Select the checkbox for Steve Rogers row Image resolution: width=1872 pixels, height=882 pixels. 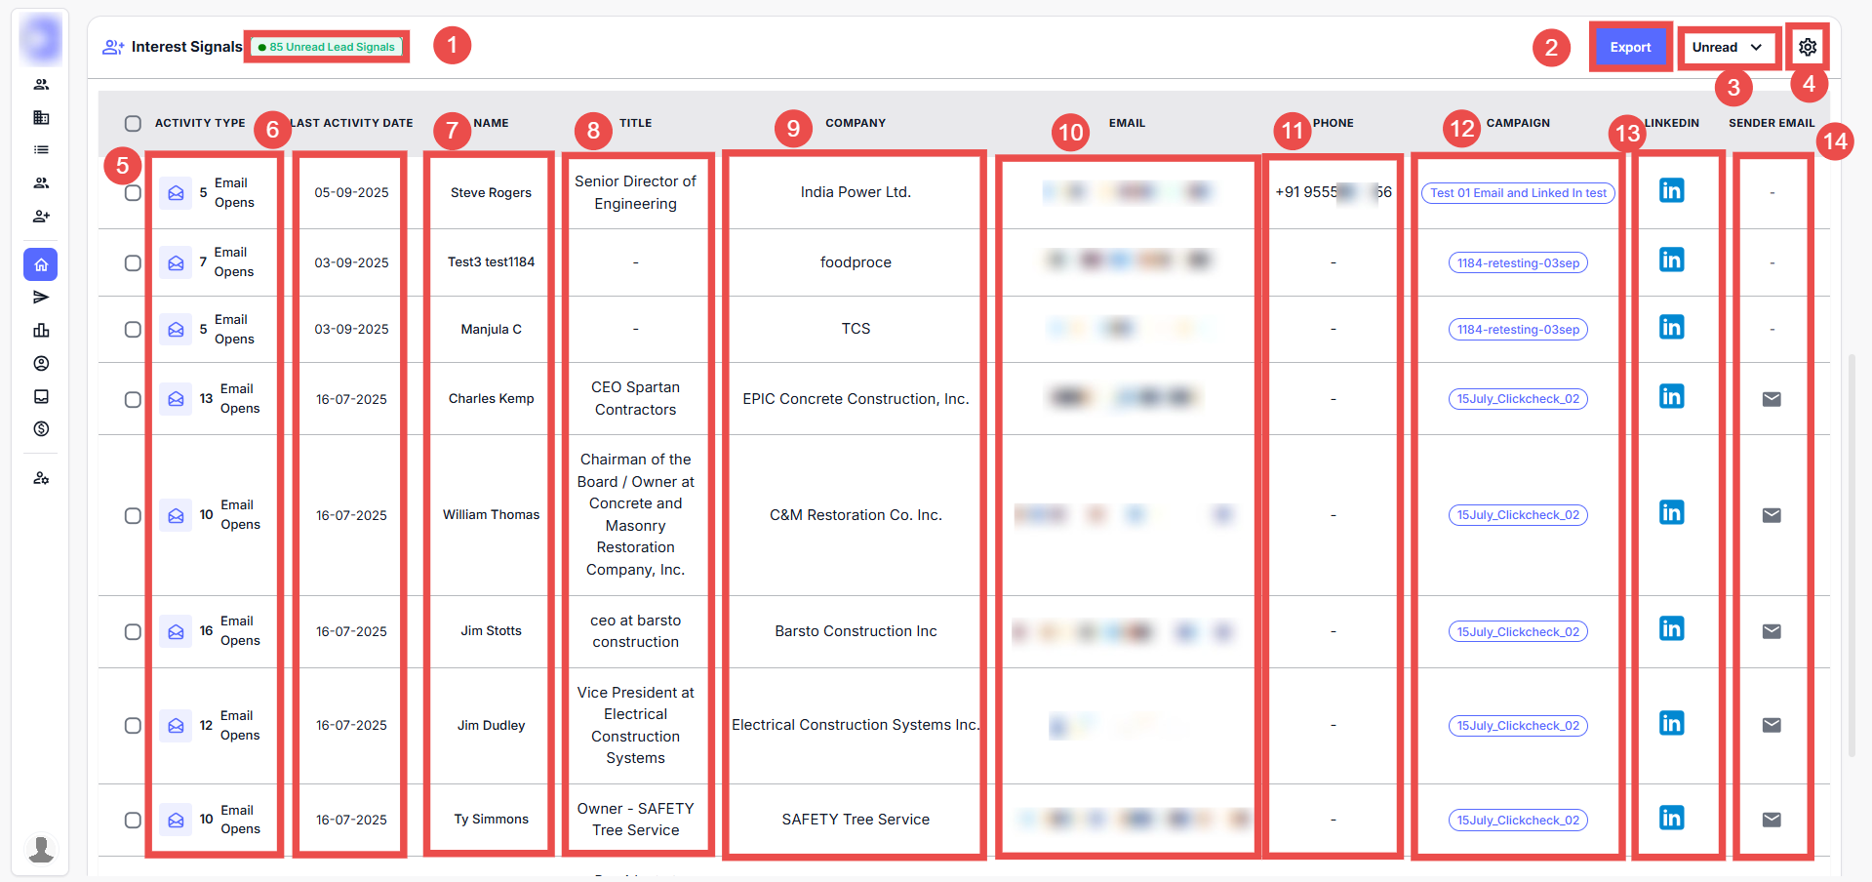(x=133, y=193)
